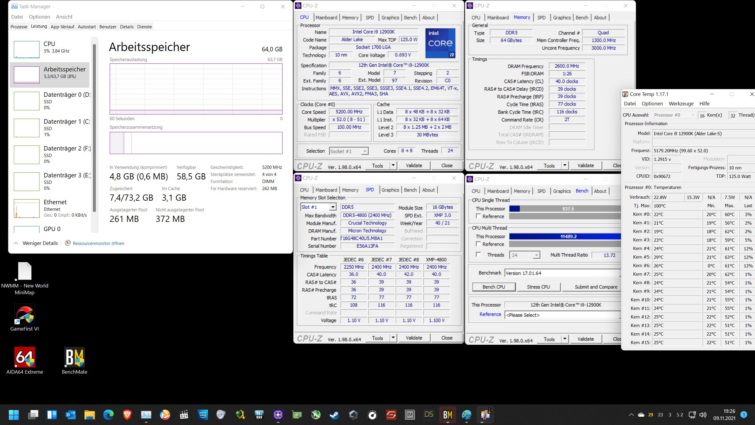Open Werkzeuge menu in Core Temp
The height and width of the screenshot is (425, 755).
pos(681,104)
